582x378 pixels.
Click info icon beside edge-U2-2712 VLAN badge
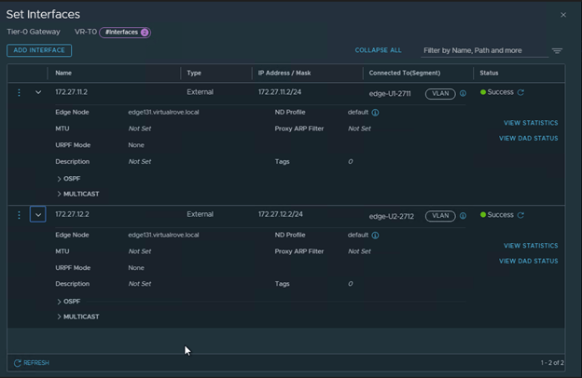[463, 216]
